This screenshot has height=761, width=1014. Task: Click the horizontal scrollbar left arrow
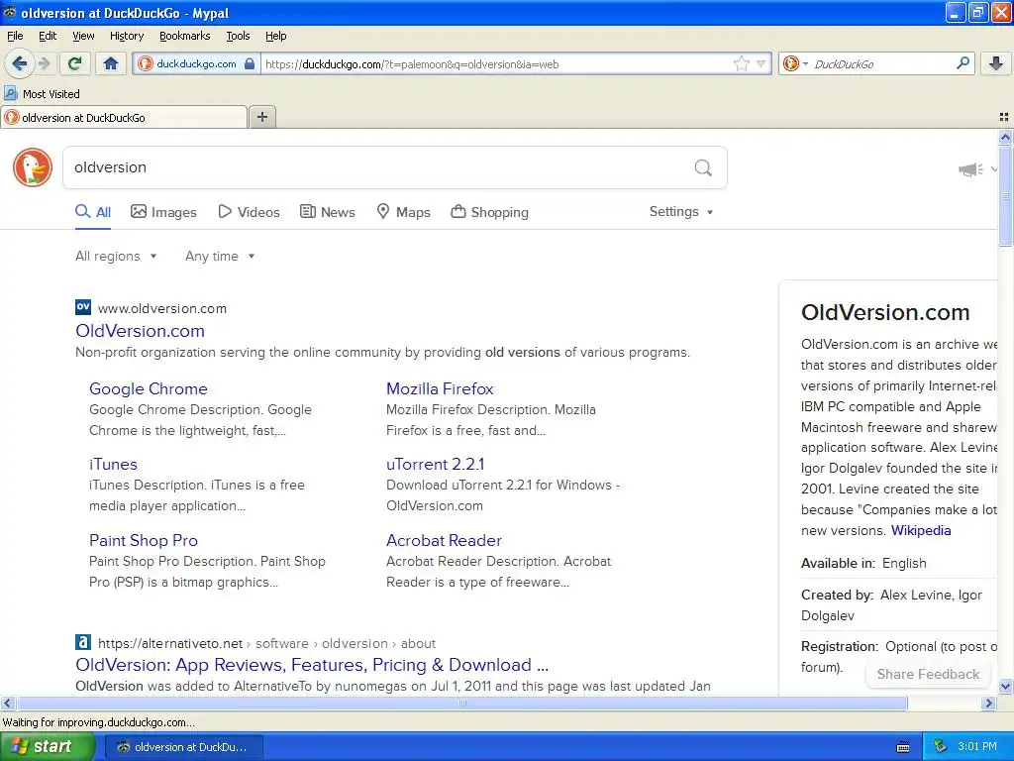click(x=7, y=703)
